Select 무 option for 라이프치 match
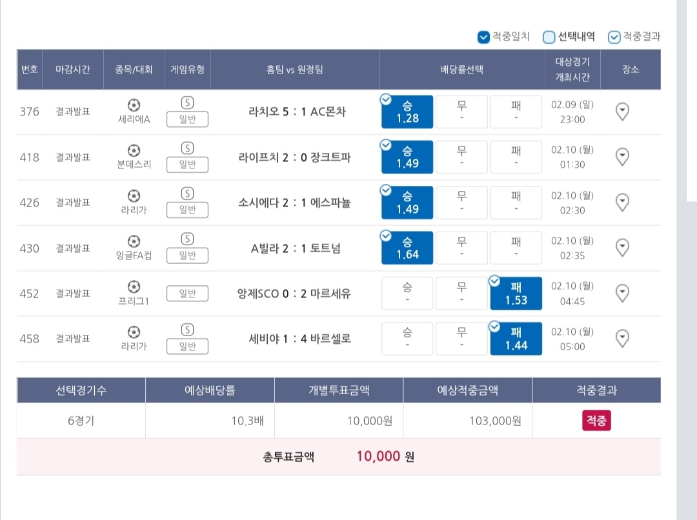 tap(462, 157)
